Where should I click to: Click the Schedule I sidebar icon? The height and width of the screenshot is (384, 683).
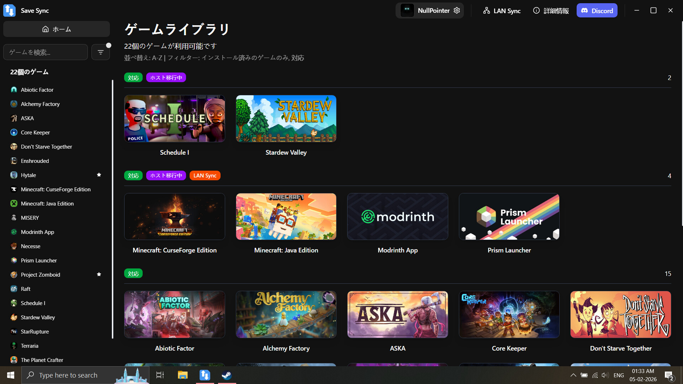[14, 303]
